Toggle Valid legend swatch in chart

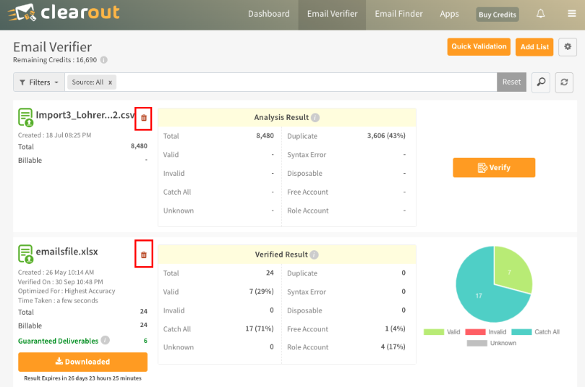point(434,332)
